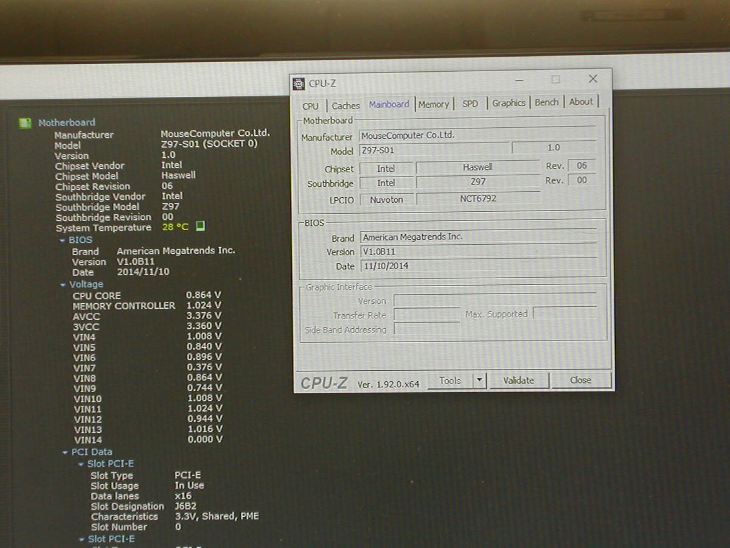Click the MEMORY CONTROLLER voltage value

204,306
